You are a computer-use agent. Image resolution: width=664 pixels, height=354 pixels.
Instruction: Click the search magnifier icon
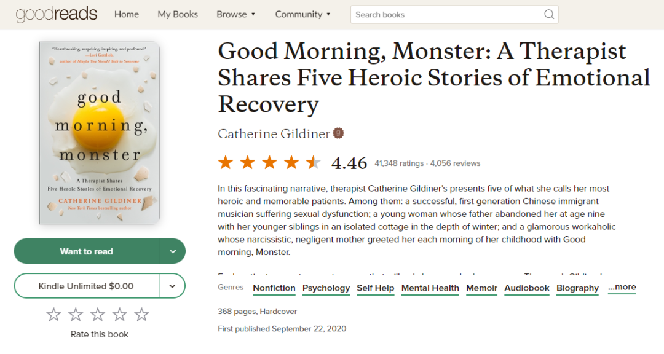pyautogui.click(x=549, y=15)
